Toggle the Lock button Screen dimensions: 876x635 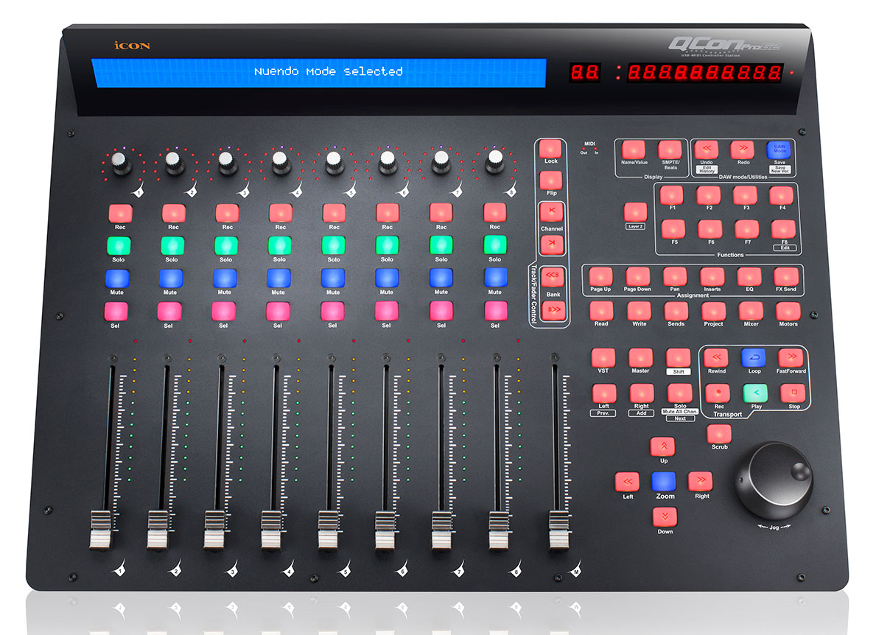550,148
